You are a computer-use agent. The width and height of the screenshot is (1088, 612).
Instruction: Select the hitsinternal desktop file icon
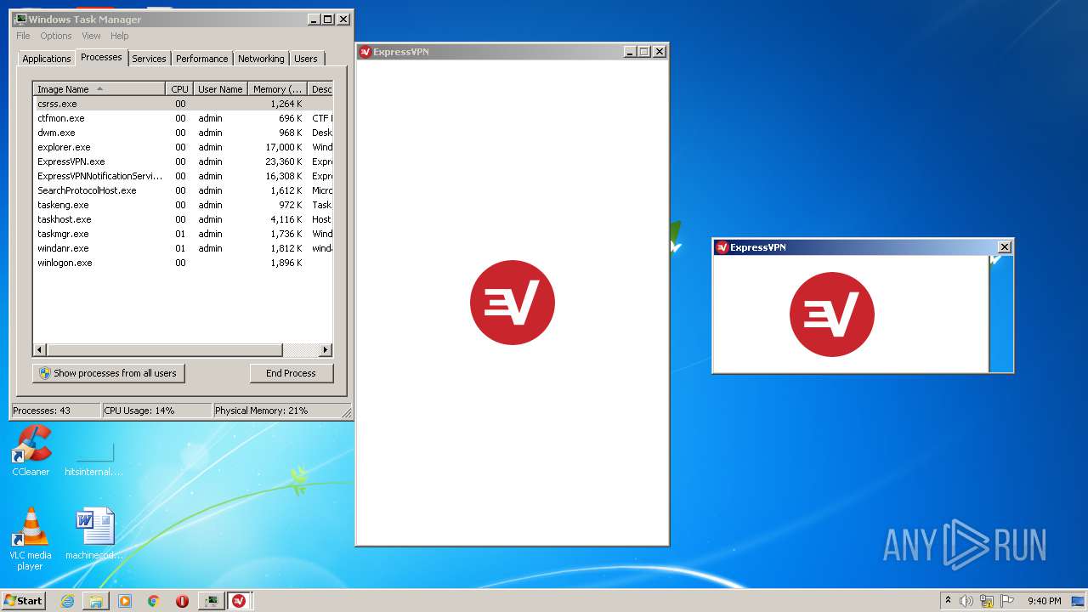click(94, 457)
